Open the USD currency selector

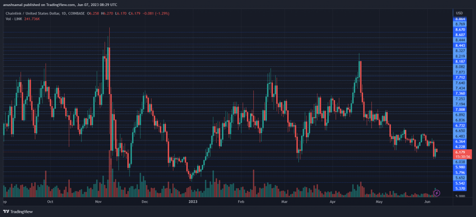click(x=460, y=12)
